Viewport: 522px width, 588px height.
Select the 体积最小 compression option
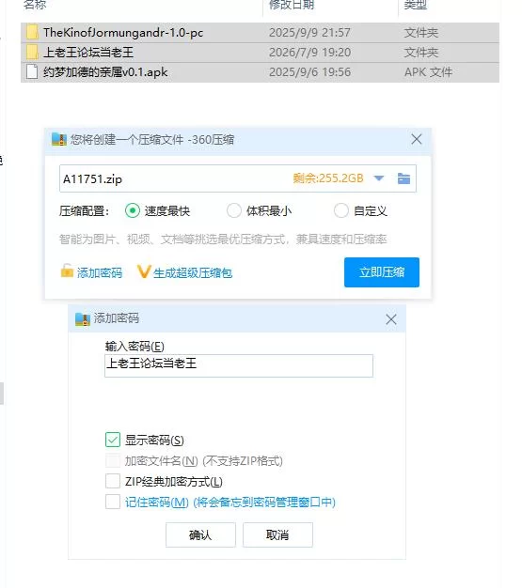coord(233,210)
